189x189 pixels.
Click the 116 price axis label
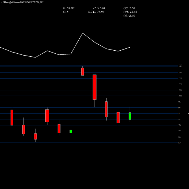point(180,79)
